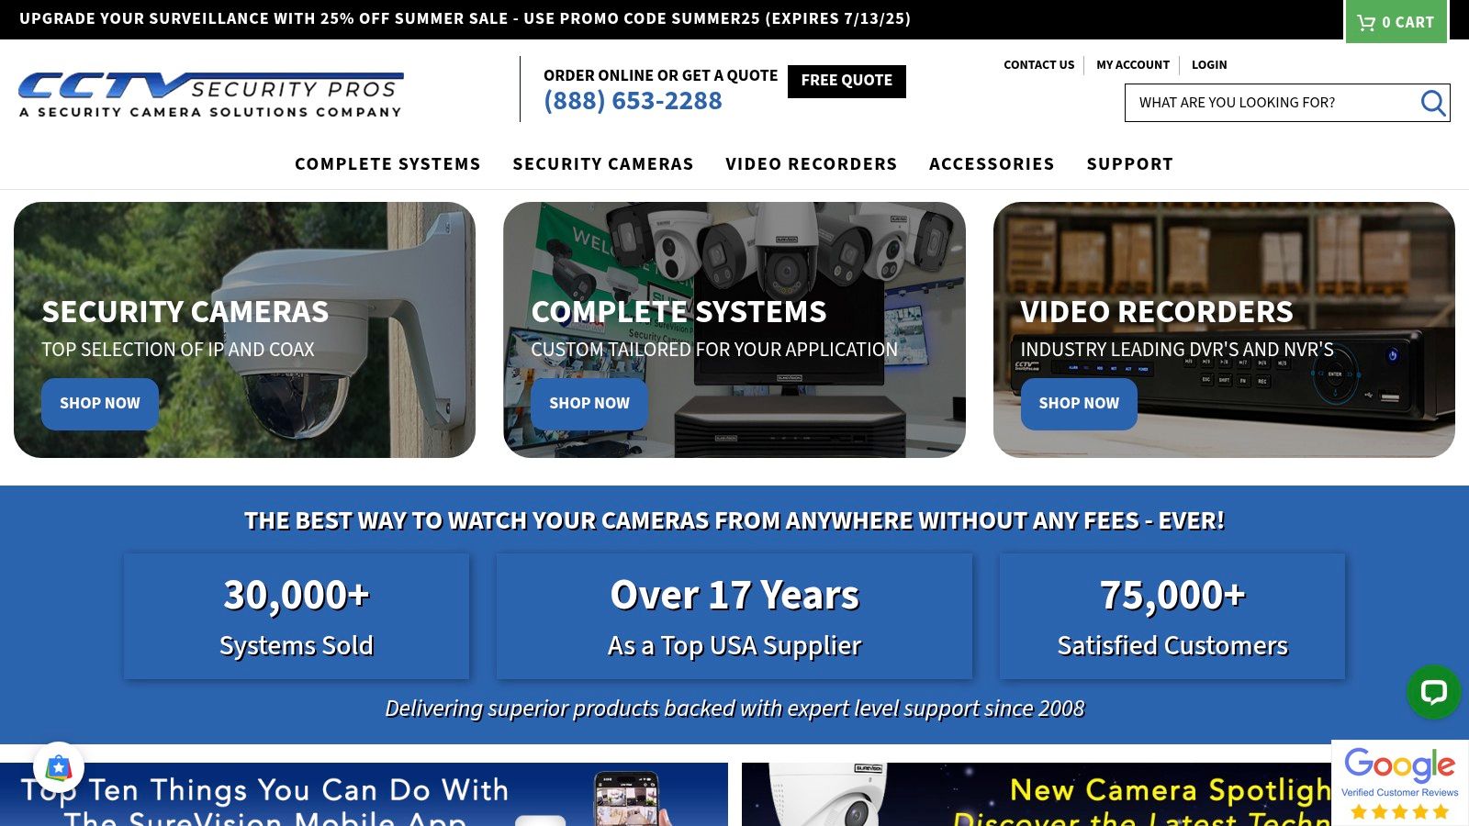Open the Google Verified Customer Reviews badge
This screenshot has height=826, width=1469.
click(1399, 783)
